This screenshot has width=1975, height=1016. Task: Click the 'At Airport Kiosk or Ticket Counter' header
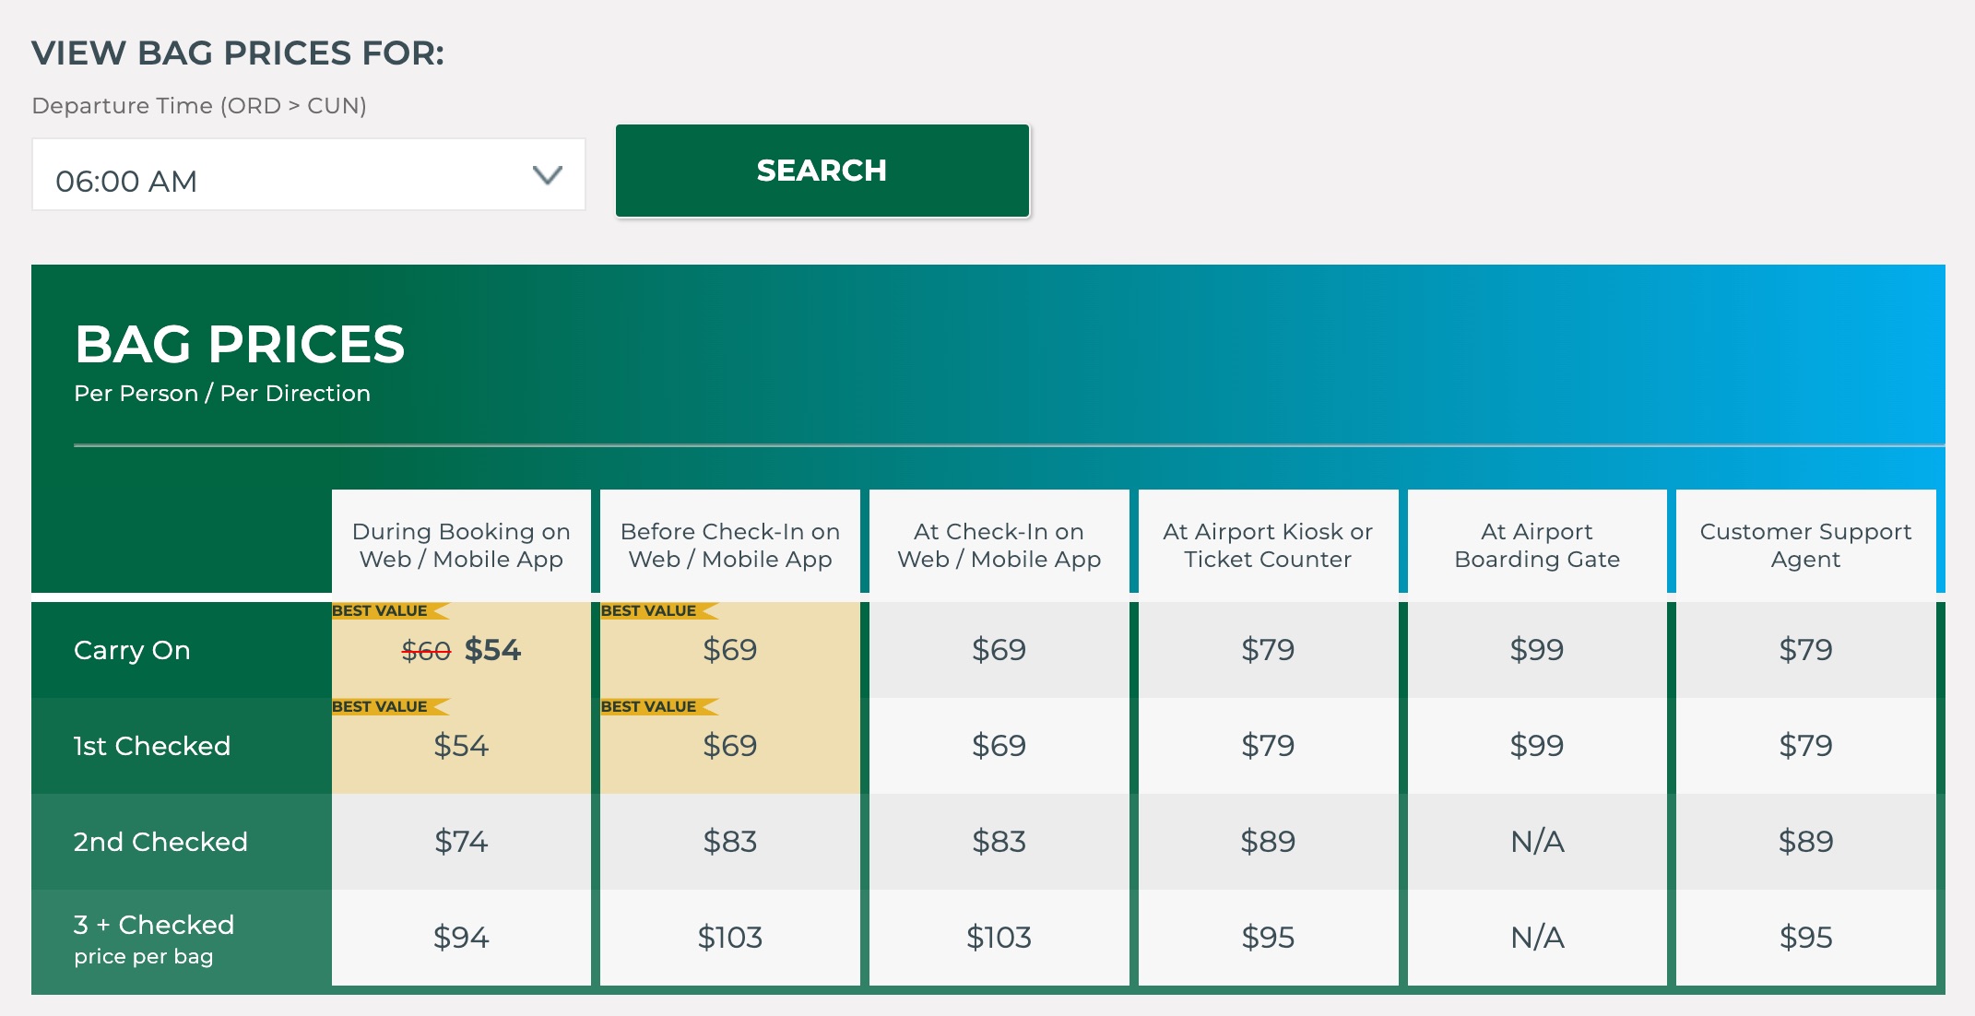click(x=1267, y=544)
